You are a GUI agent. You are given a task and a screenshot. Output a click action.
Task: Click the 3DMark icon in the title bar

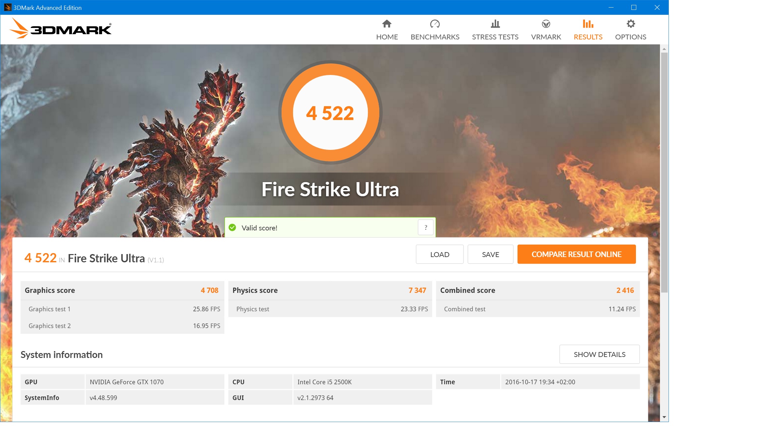click(x=8, y=7)
